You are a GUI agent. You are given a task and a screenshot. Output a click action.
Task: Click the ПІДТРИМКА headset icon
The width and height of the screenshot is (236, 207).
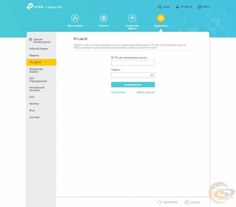click(x=159, y=202)
